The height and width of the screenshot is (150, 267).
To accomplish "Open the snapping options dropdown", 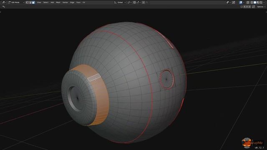I will (139, 2).
